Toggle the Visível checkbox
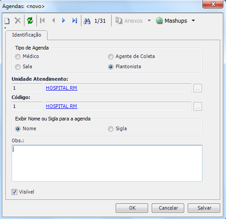This screenshot has height=219, width=226. 14,192
